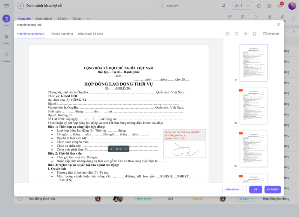Click the plus add-record icon

pyautogui.click(x=21, y=6)
